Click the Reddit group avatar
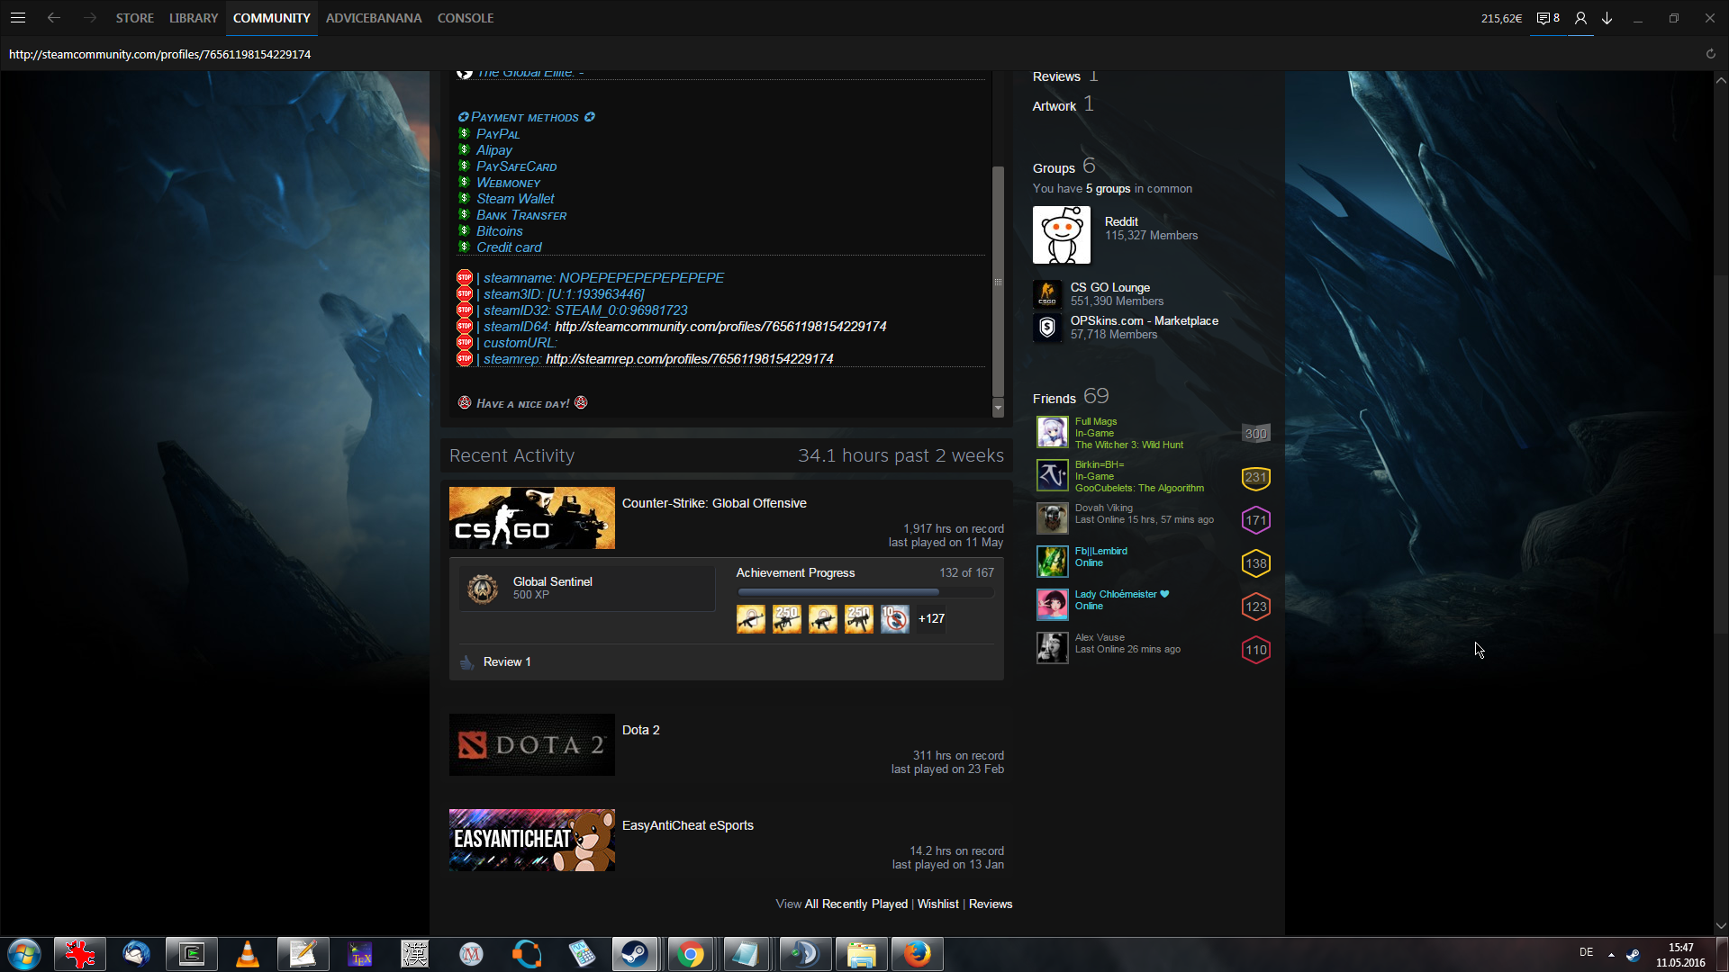 click(x=1061, y=235)
